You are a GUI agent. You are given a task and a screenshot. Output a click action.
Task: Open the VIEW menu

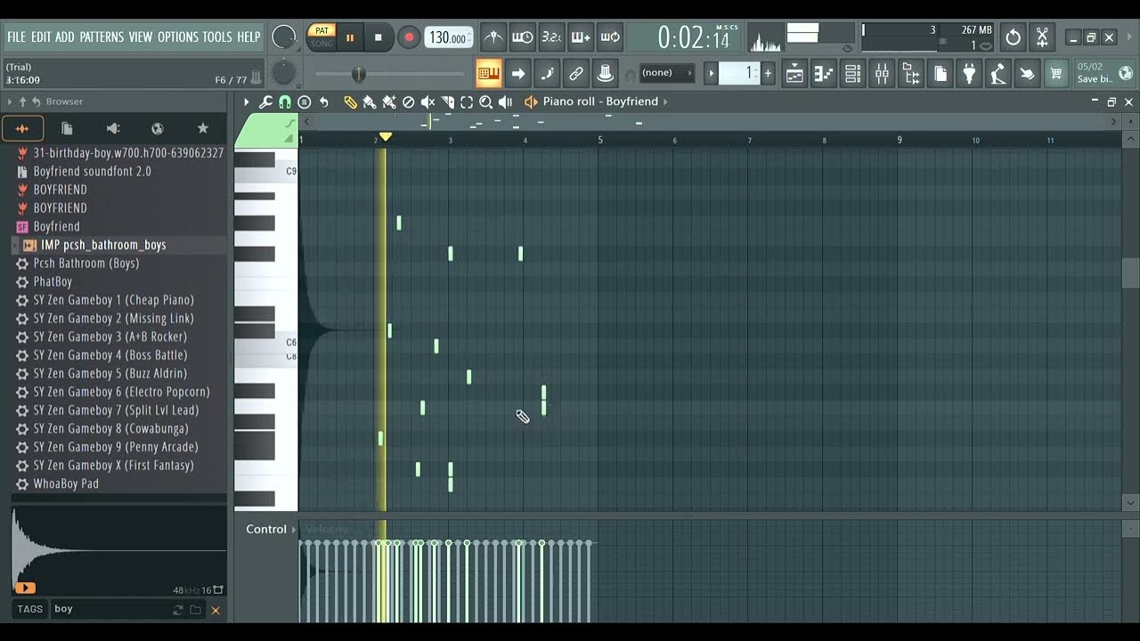[141, 37]
